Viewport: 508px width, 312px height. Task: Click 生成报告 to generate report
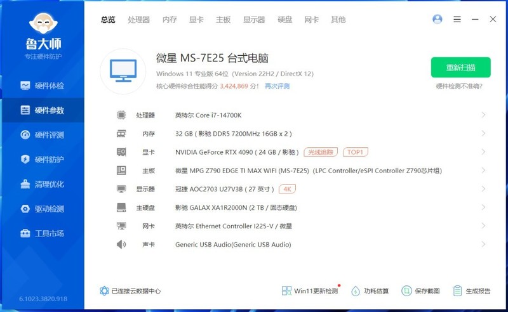(472, 290)
